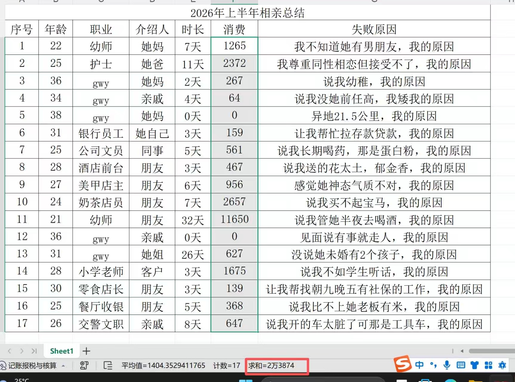Select the title cell 2026年上半年相亲总结
The image size is (515, 382).
click(248, 13)
